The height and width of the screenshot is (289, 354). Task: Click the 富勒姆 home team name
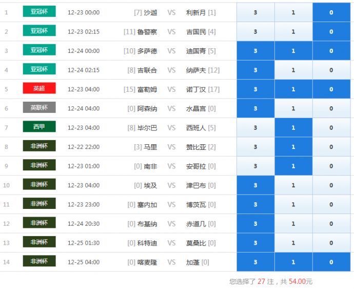pos(147,89)
